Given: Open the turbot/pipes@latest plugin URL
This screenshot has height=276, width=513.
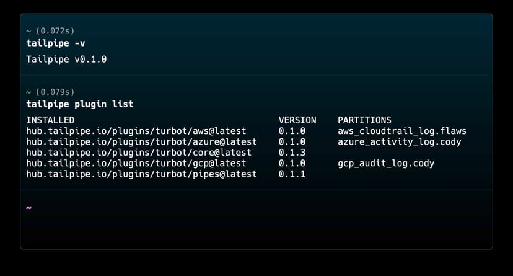Looking at the screenshot, I should (141, 174).
